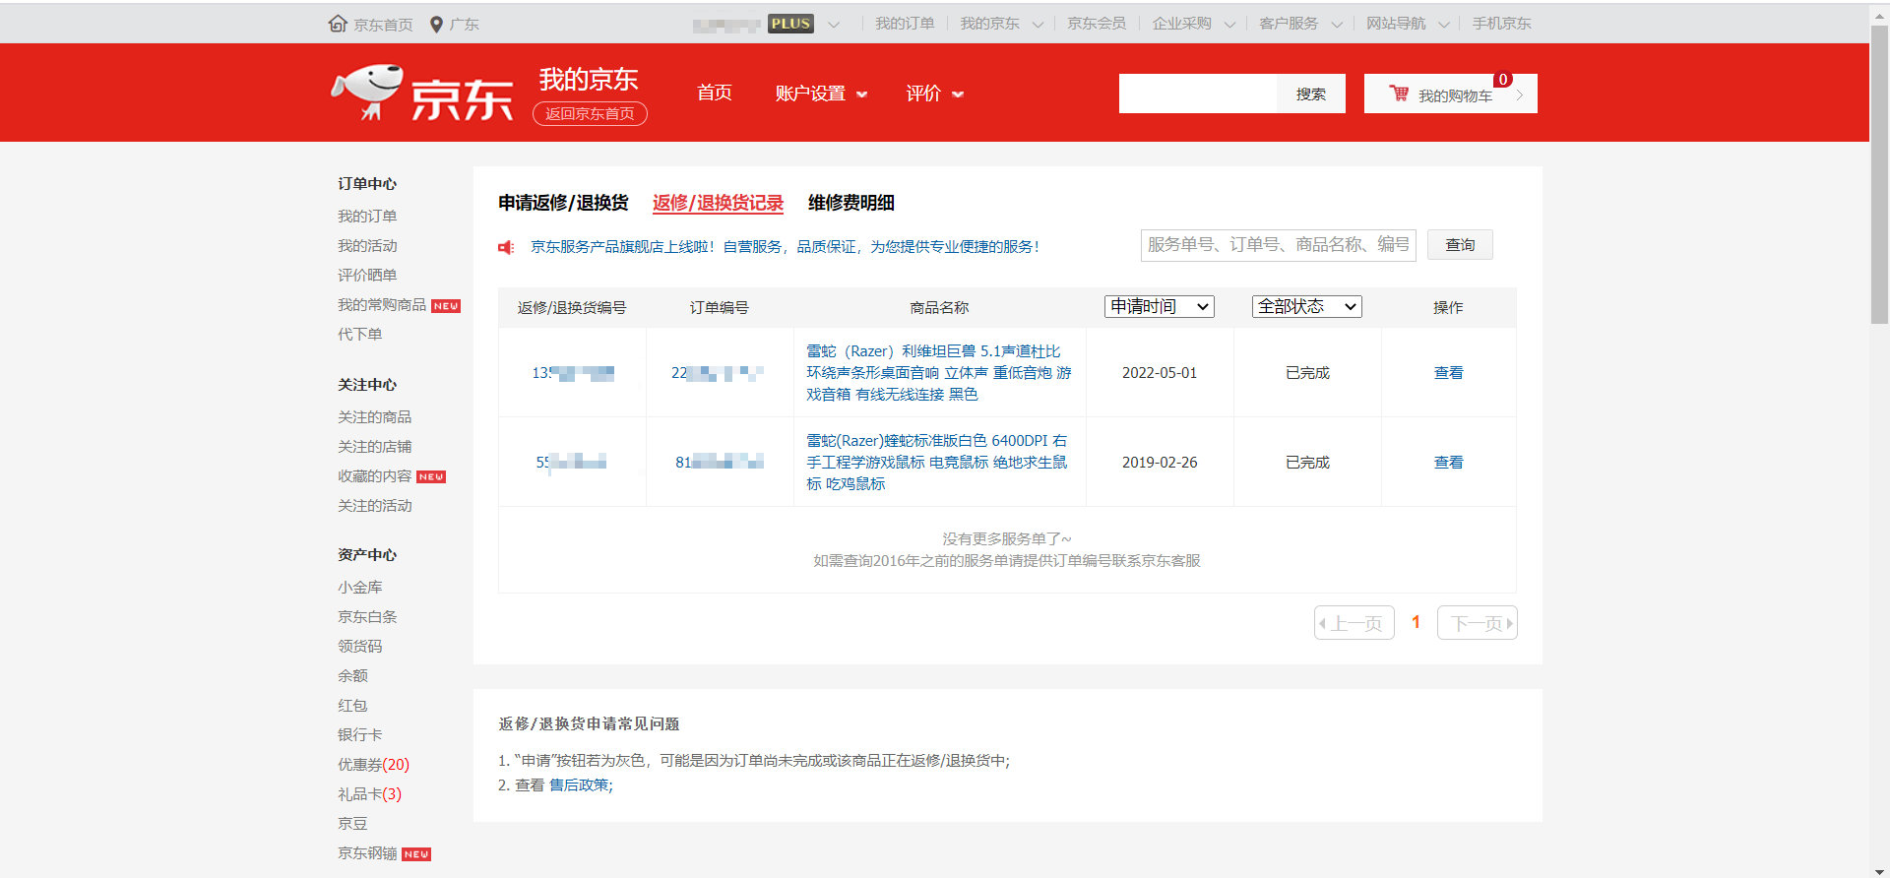Open 领货码 in sidebar

click(x=360, y=647)
